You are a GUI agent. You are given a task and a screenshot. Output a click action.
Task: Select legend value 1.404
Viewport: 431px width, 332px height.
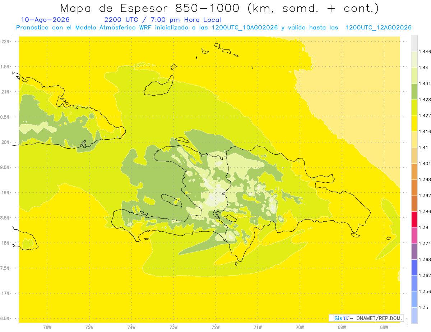[x=425, y=163]
